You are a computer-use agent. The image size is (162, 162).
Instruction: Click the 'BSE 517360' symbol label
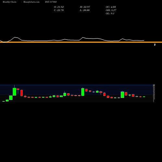click(x=51, y=2)
